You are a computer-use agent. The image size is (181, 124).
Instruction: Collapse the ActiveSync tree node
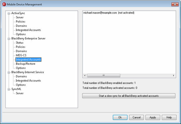pos(9,13)
